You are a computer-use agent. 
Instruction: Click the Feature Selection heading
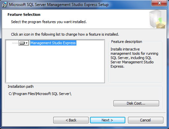pos(24,15)
